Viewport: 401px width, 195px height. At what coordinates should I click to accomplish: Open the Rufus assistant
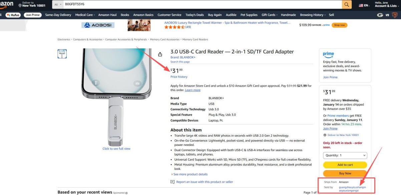12,15
